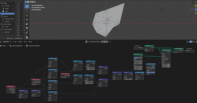Activate the Scale tool
Image resolution: width=197 pixels, height=103 pixels.
pyautogui.click(x=27, y=24)
